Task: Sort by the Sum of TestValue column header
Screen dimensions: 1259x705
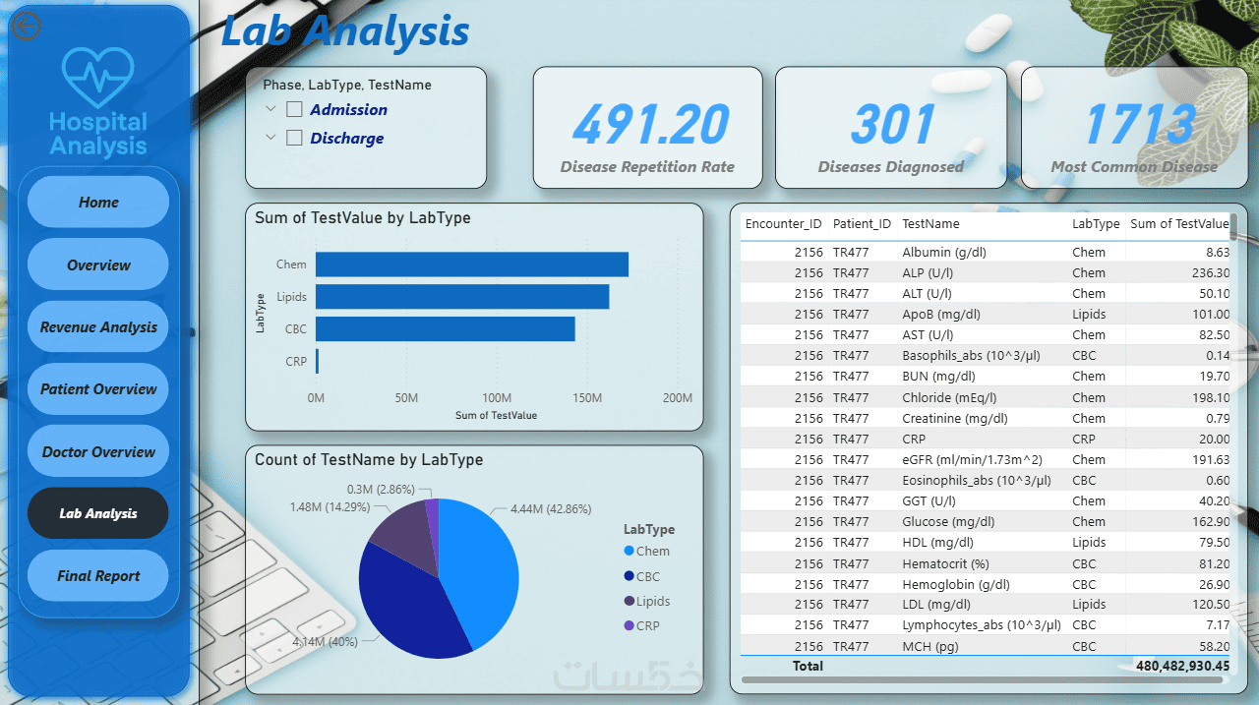Action: coord(1179,224)
